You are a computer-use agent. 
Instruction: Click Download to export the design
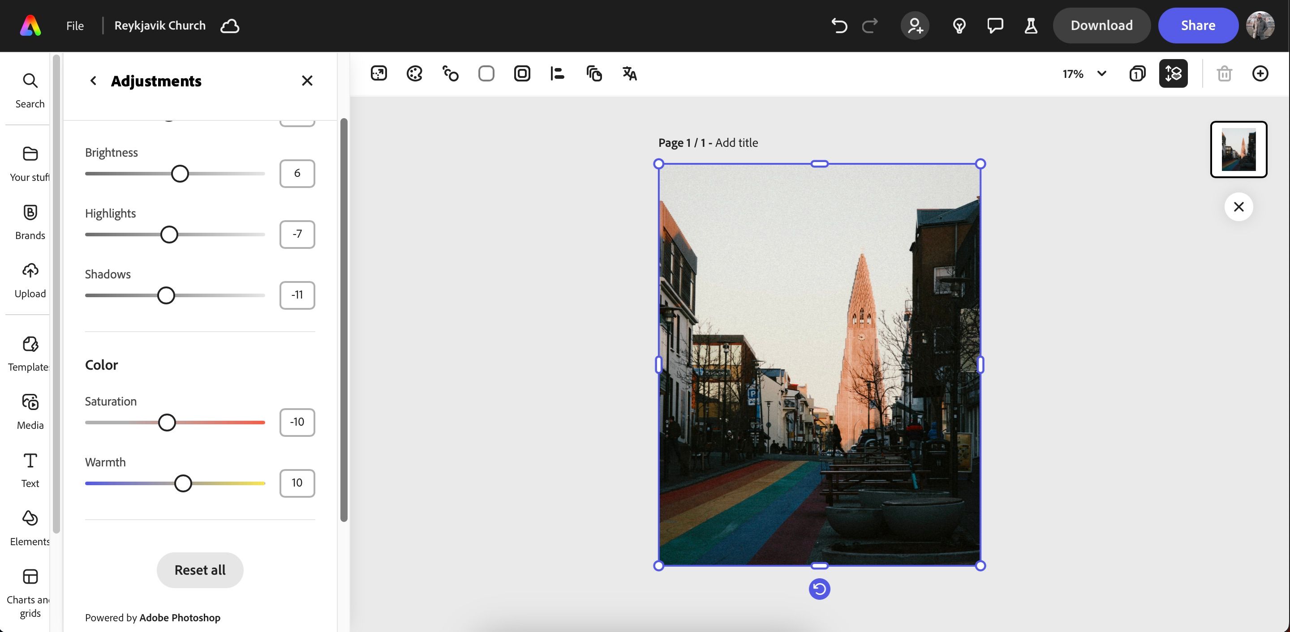1101,26
